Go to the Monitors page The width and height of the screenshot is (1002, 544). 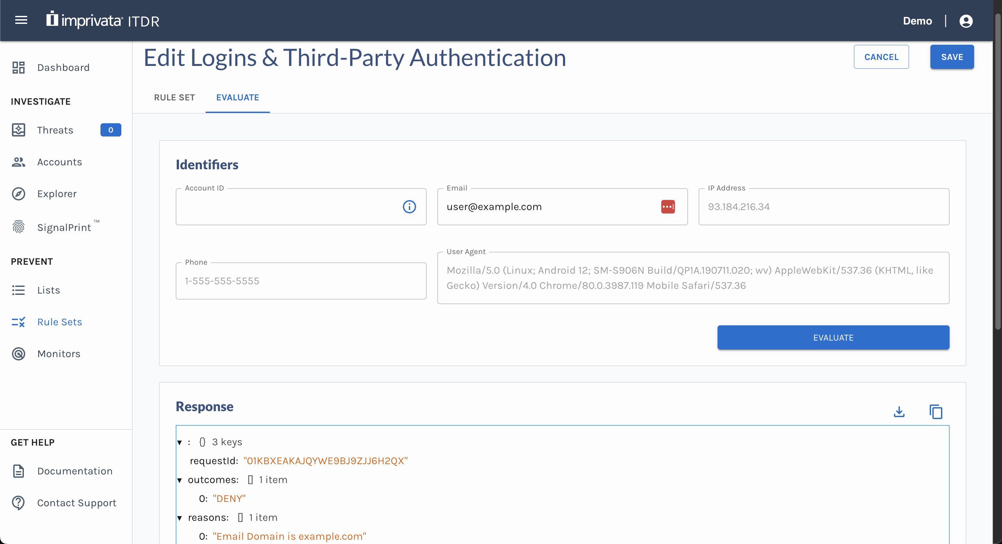point(58,354)
